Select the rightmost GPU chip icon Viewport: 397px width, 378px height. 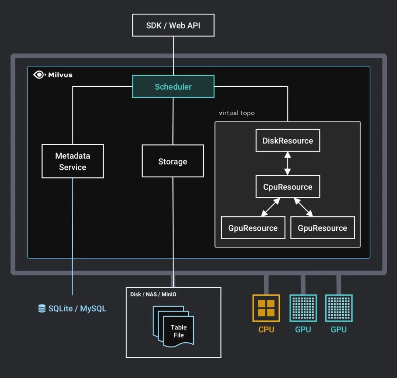click(x=339, y=309)
